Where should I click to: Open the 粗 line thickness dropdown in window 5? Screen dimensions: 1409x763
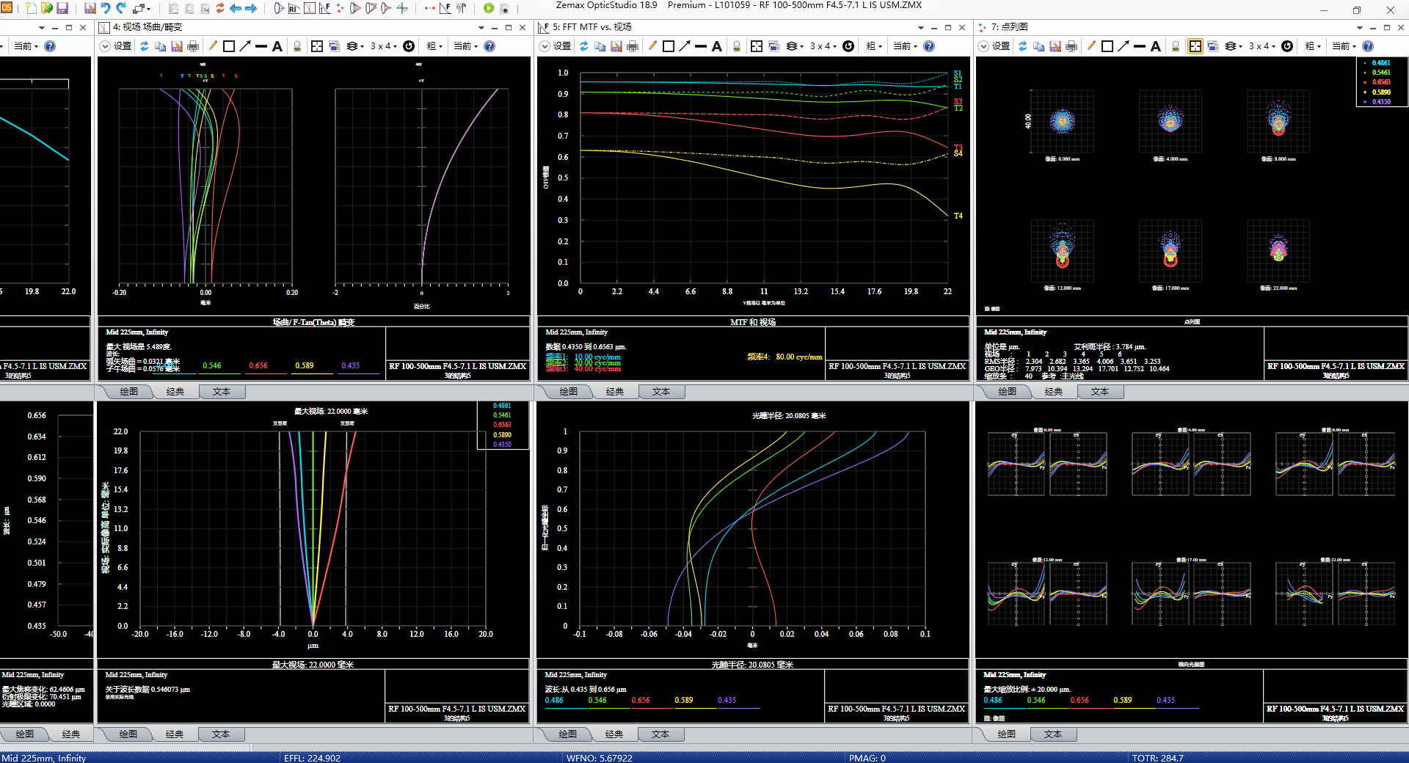click(874, 46)
